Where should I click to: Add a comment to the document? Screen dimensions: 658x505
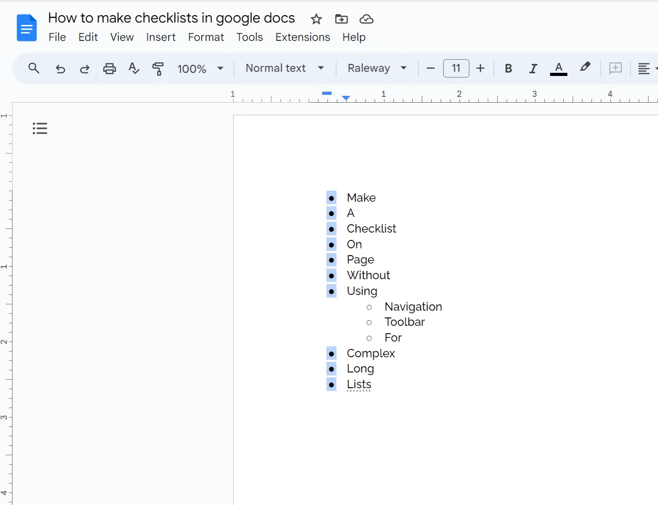tap(615, 69)
